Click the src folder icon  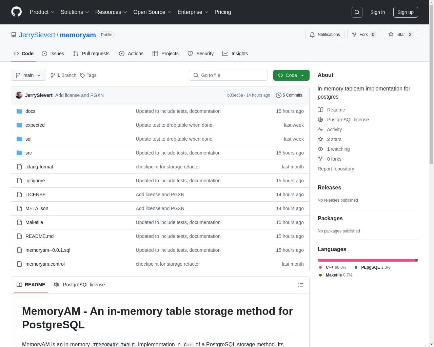click(19, 153)
